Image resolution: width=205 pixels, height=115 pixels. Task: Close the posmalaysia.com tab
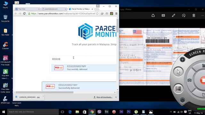click(x=65, y=9)
